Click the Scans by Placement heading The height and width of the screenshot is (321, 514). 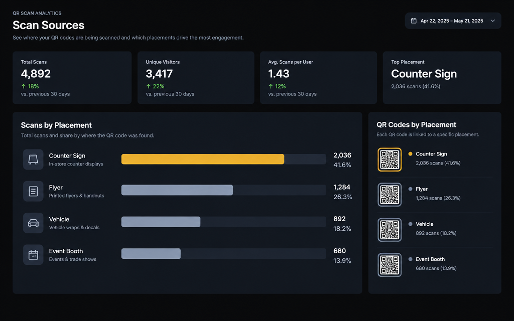56,125
